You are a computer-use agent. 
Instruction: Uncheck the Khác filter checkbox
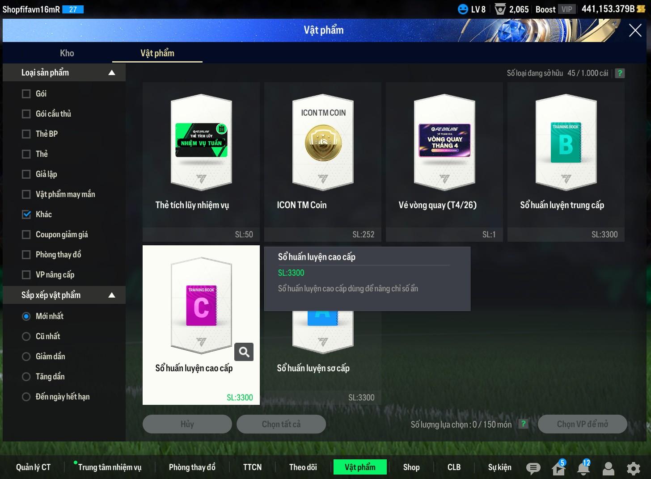click(26, 214)
